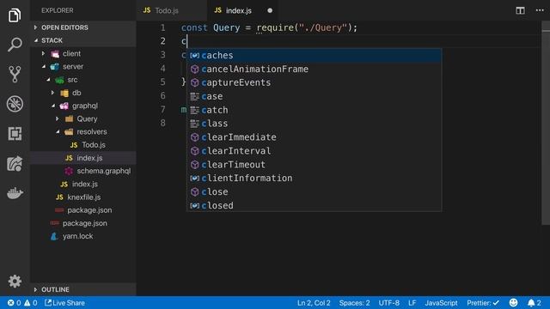Open Todo.js in resolvers folder
This screenshot has width=550, height=309.
[83, 145]
